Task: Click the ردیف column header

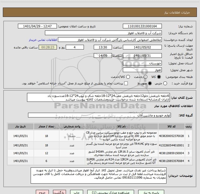Action: click(189, 127)
